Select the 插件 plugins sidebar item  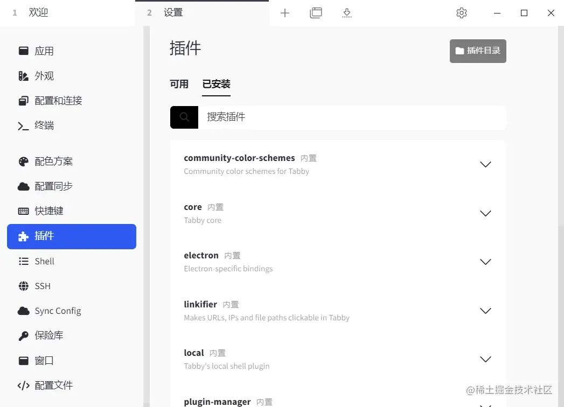point(71,236)
